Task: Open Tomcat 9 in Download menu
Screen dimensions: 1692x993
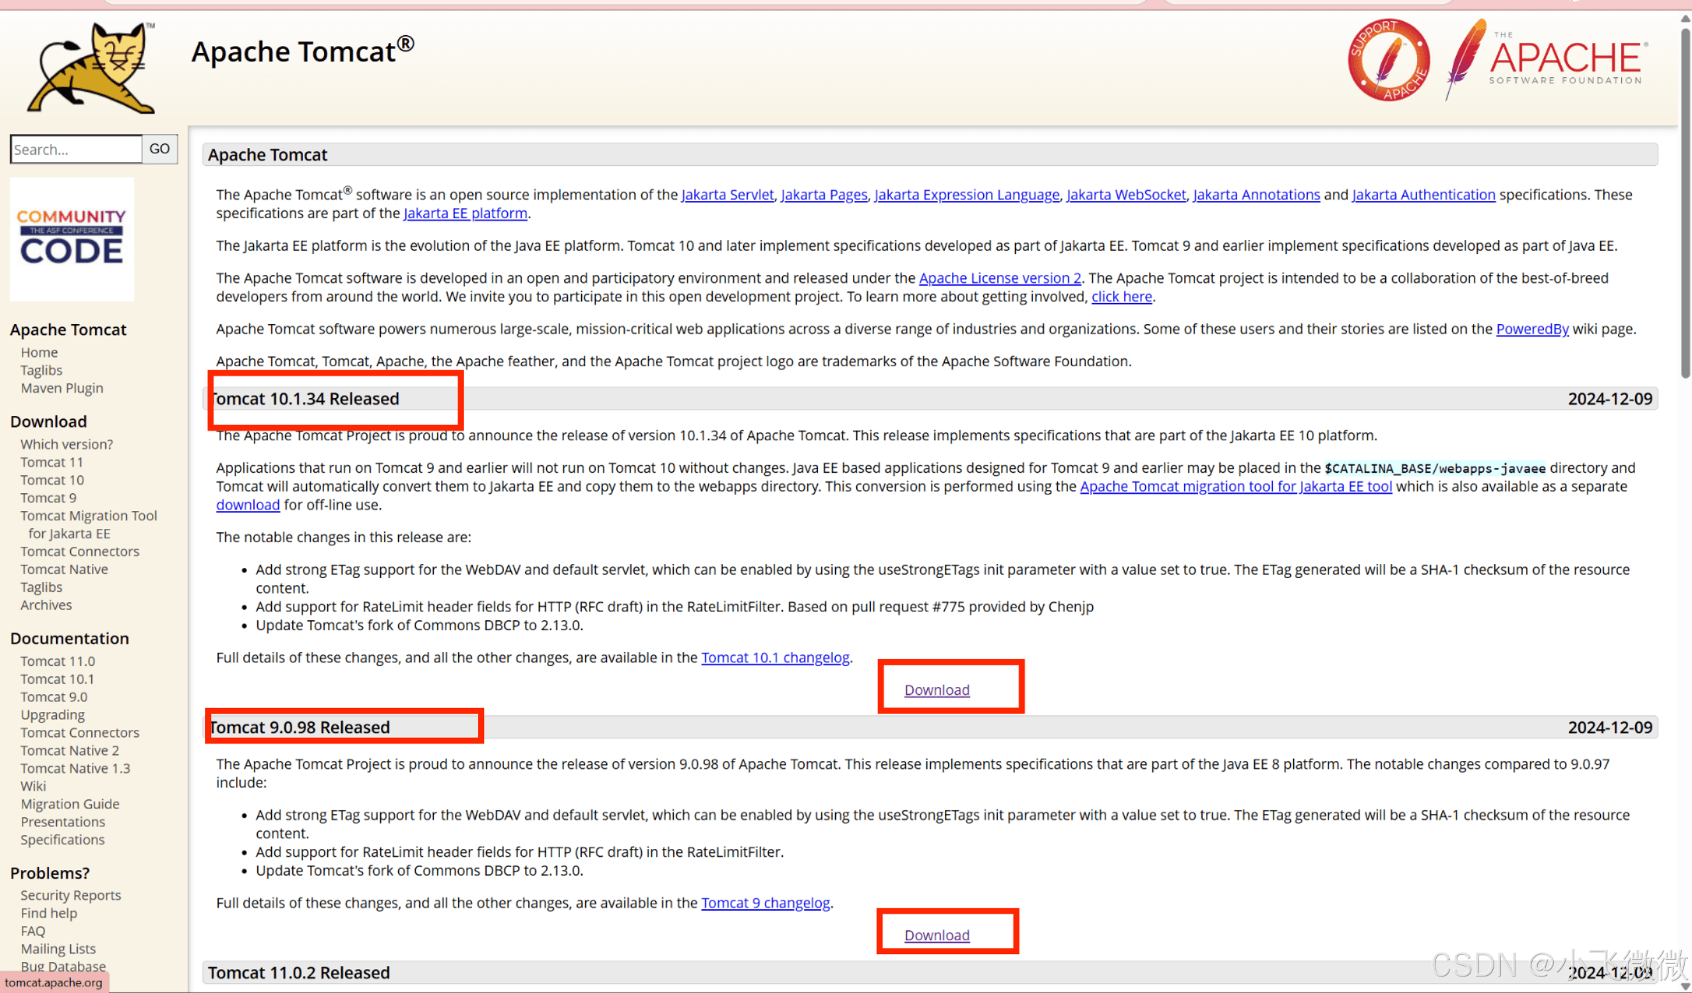Action: pos(48,498)
